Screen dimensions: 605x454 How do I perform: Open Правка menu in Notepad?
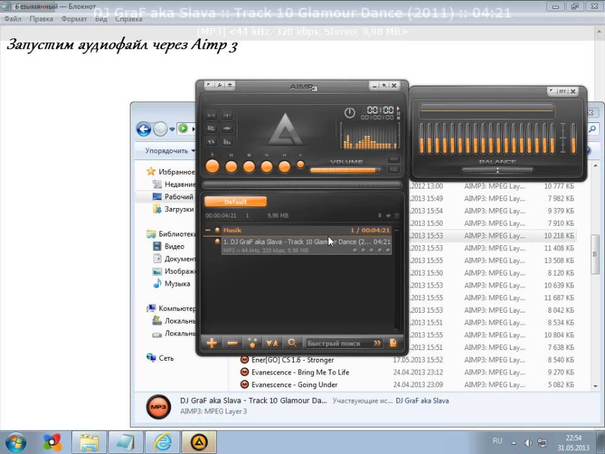point(42,18)
